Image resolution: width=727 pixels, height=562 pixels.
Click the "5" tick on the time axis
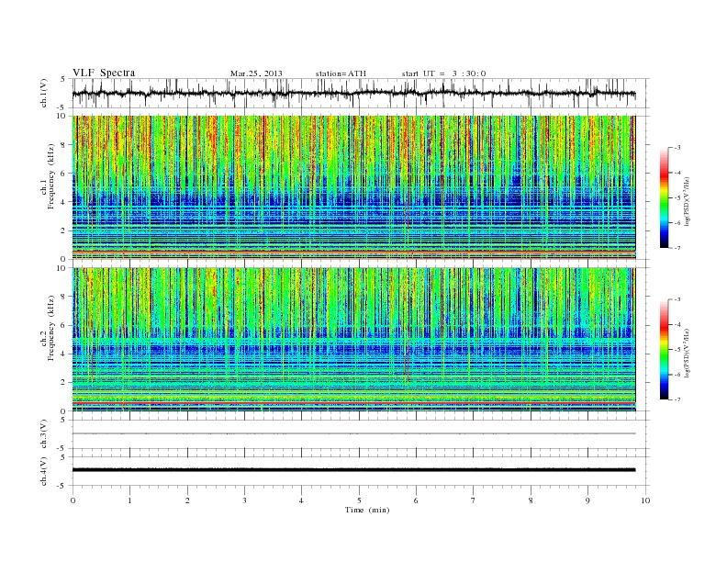[359, 500]
